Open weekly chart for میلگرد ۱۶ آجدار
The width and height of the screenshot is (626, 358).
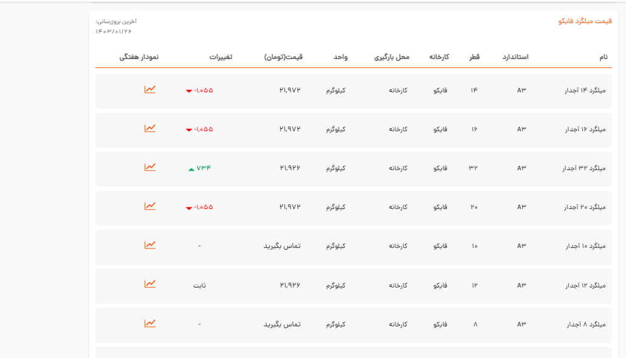[150, 128]
